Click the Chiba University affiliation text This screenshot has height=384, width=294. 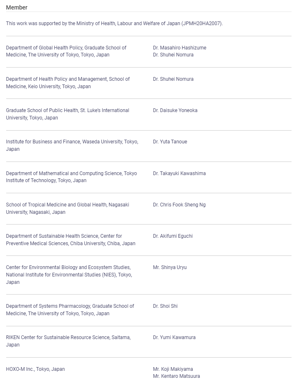click(70, 240)
